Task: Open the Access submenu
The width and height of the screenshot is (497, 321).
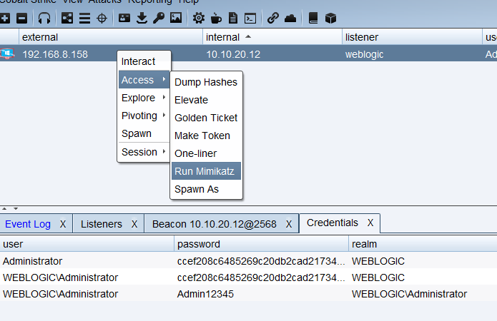Action: pos(144,80)
